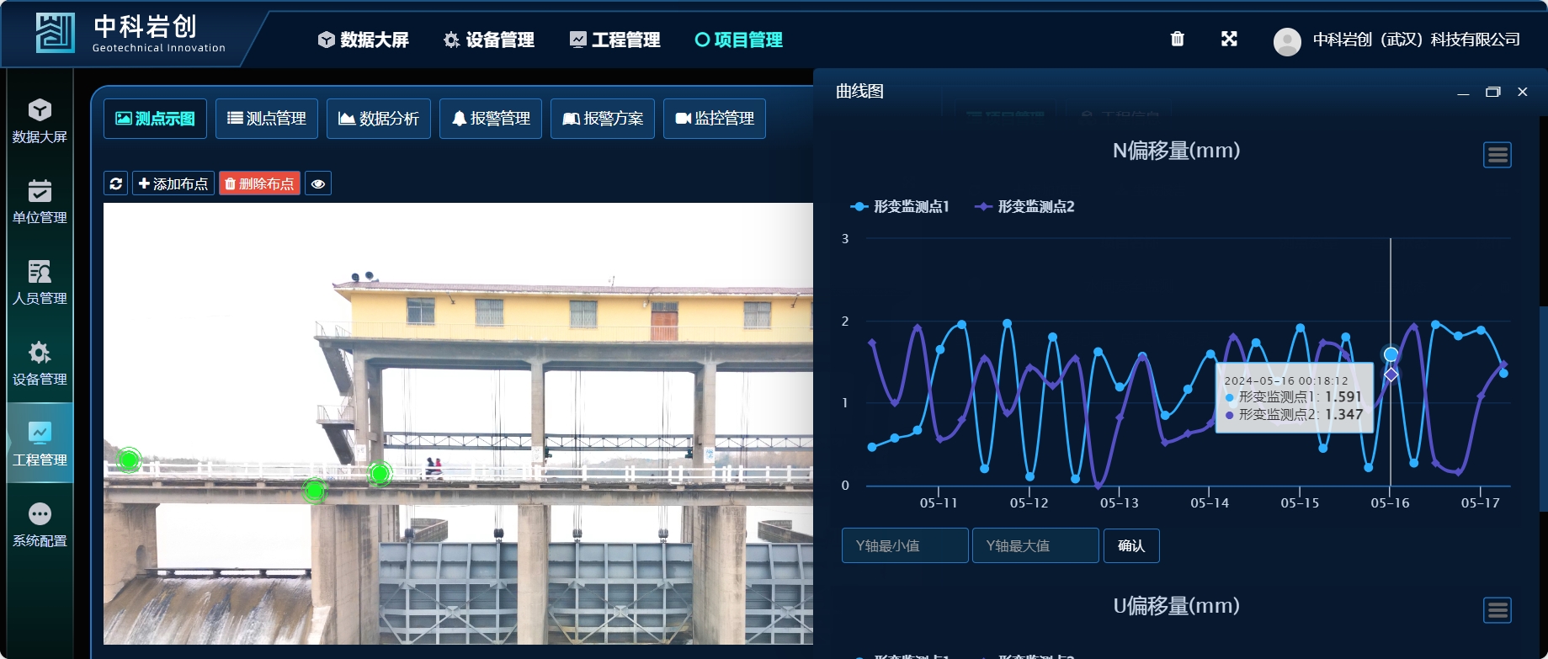Switch to the 测点管理 tab
This screenshot has height=659, width=1548.
click(267, 119)
